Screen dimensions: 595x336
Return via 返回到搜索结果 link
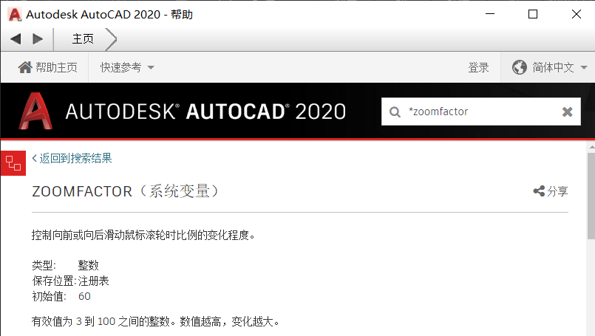point(72,158)
